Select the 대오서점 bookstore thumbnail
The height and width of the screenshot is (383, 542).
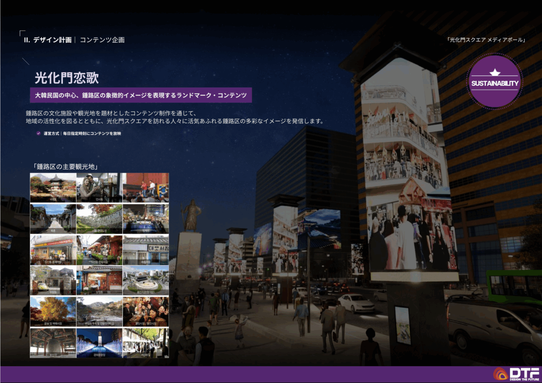145,249
